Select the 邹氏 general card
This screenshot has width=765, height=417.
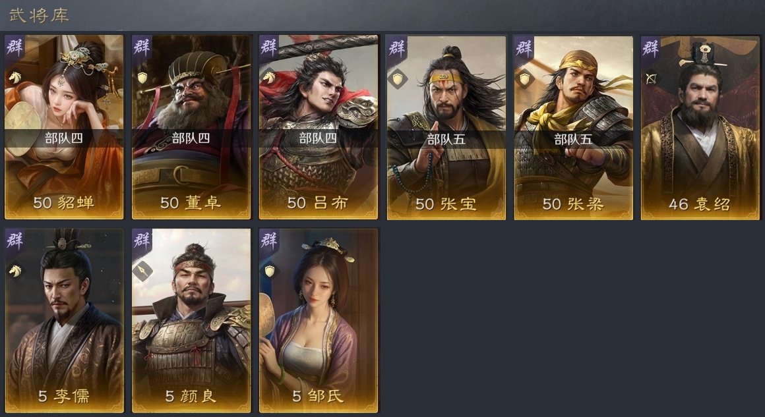pos(318,321)
